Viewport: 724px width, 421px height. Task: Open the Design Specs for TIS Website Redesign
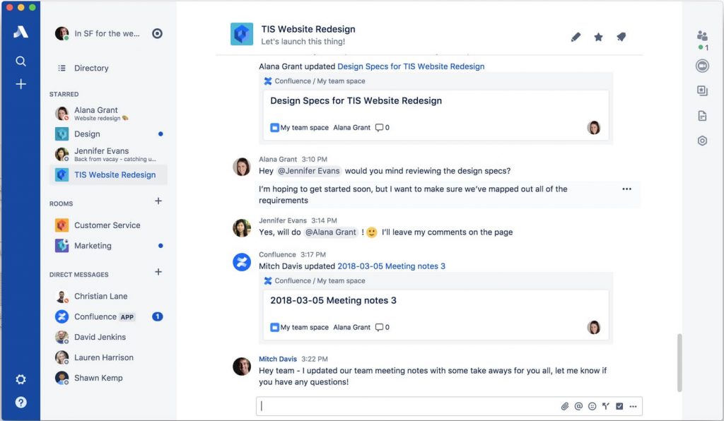[411, 66]
